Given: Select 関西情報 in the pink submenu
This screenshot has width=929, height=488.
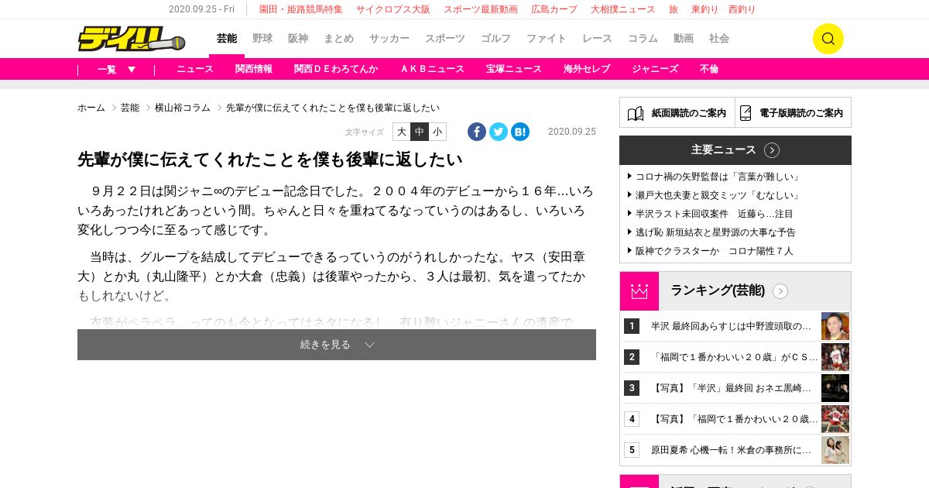Looking at the screenshot, I should (254, 69).
